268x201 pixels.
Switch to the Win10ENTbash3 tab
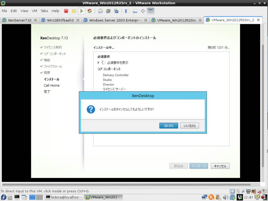coord(60,20)
